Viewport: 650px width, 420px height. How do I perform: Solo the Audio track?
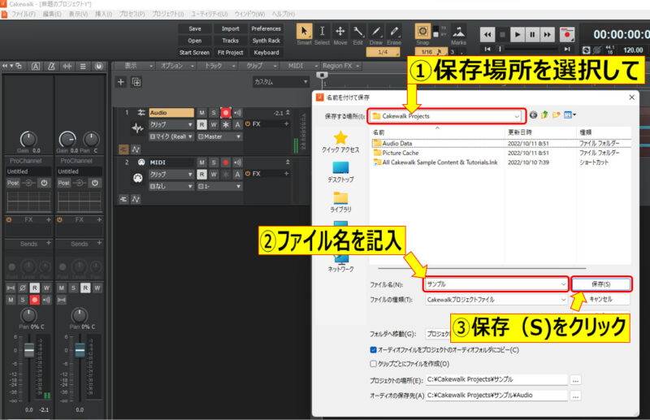[214, 113]
